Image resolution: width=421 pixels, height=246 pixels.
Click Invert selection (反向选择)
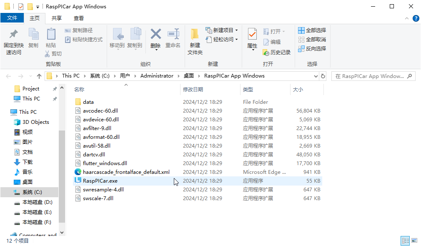point(312,49)
